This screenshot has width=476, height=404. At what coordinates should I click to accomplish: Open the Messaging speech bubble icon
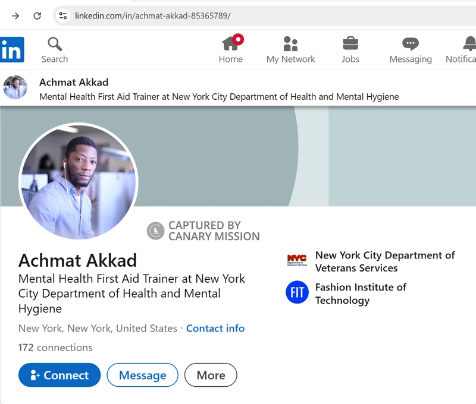coord(410,43)
